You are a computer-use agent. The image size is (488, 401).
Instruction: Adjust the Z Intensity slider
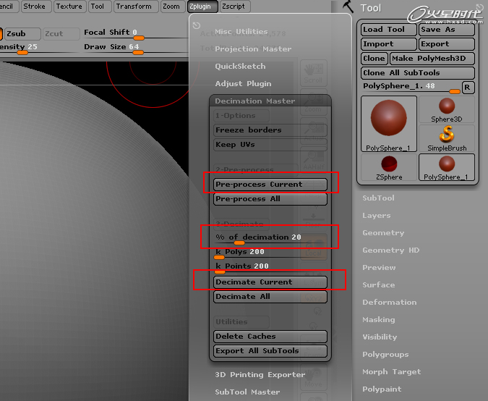[x=39, y=48]
